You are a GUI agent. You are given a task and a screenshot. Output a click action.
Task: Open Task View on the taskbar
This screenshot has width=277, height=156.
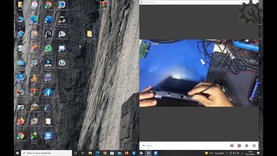tap(83, 153)
